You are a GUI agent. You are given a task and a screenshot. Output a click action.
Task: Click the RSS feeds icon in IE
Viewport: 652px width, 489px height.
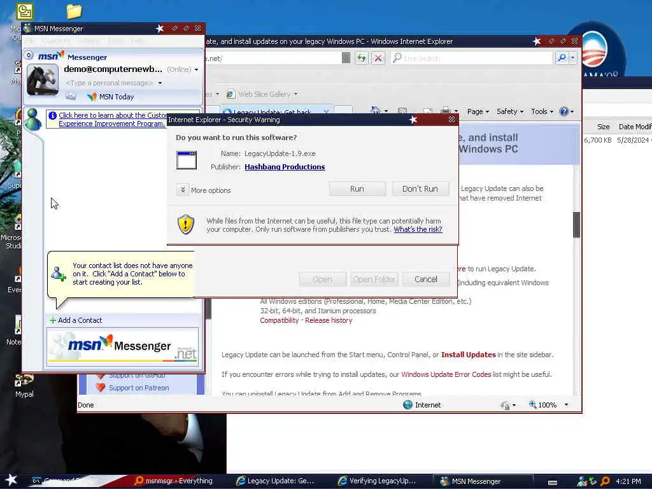pyautogui.click(x=402, y=111)
